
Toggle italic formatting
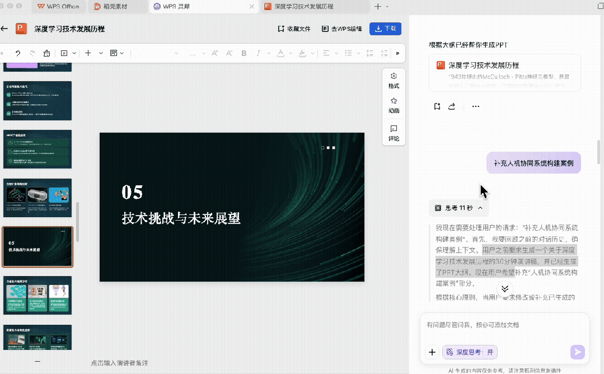point(258,53)
